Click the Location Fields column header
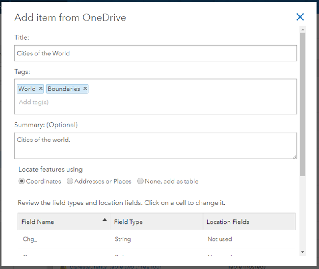 click(228, 222)
